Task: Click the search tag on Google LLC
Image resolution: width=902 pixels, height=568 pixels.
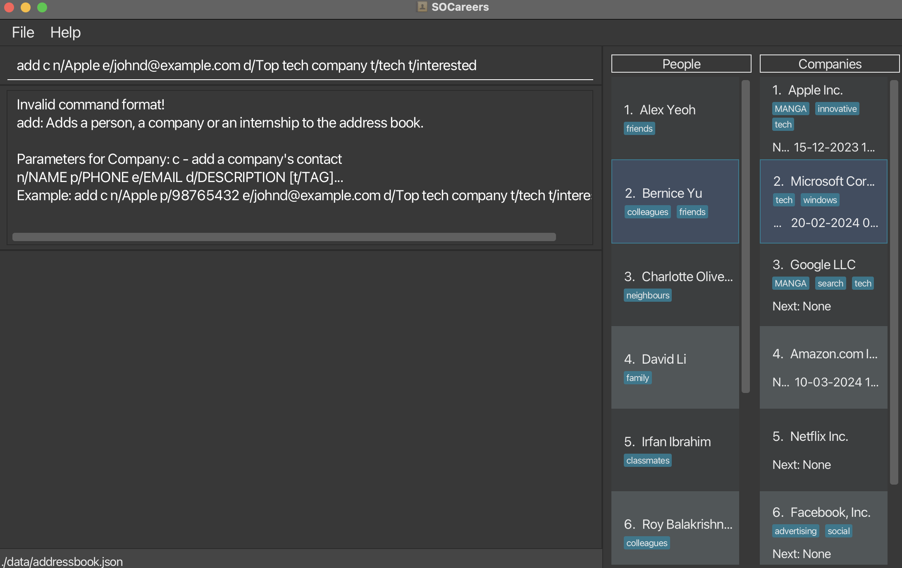Action: click(x=830, y=283)
